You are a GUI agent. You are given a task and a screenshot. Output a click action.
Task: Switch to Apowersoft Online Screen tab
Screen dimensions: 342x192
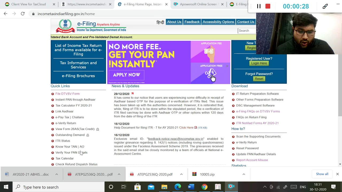(x=198, y=4)
